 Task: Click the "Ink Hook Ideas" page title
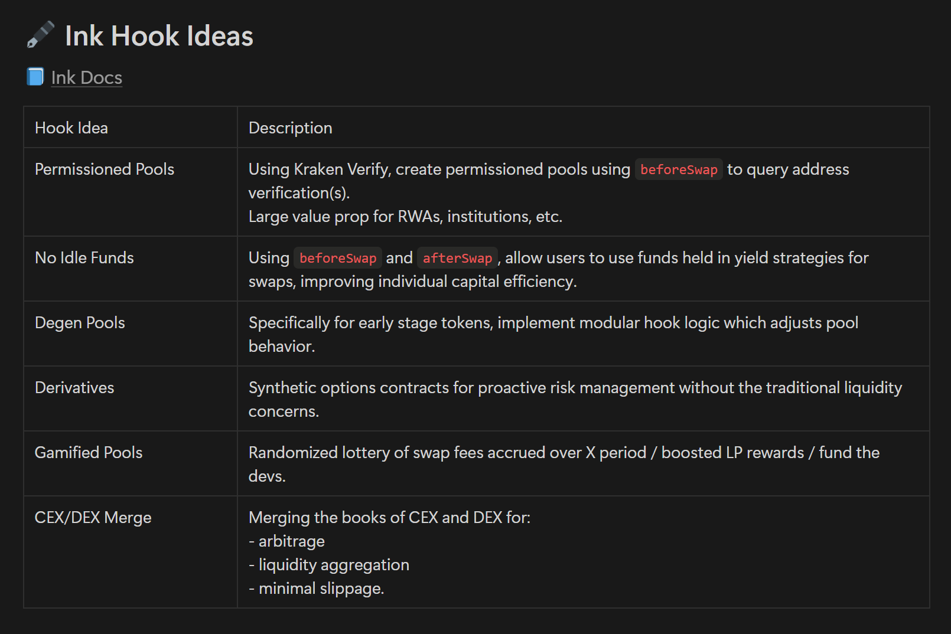tap(159, 36)
